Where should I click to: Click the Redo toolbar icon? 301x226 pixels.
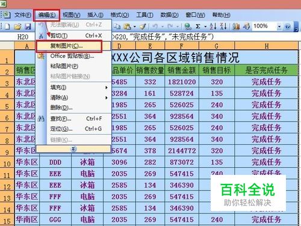click(170, 26)
